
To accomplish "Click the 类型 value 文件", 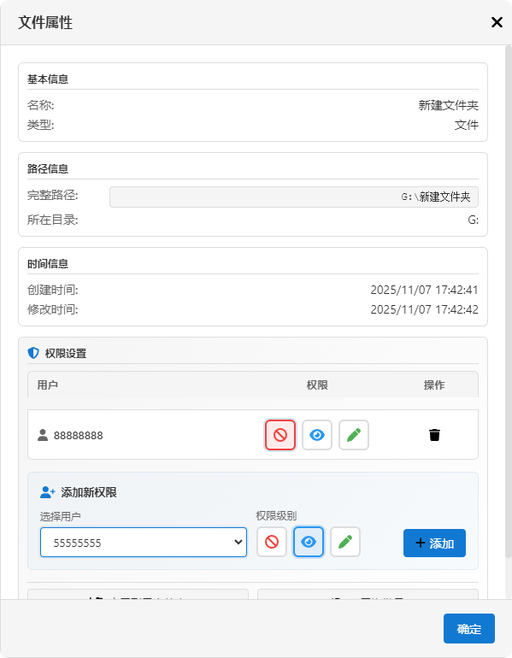I will [x=466, y=125].
